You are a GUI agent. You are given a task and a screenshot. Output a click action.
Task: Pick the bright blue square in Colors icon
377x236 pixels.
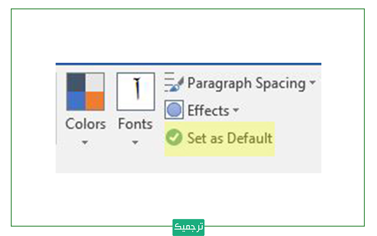click(x=76, y=101)
